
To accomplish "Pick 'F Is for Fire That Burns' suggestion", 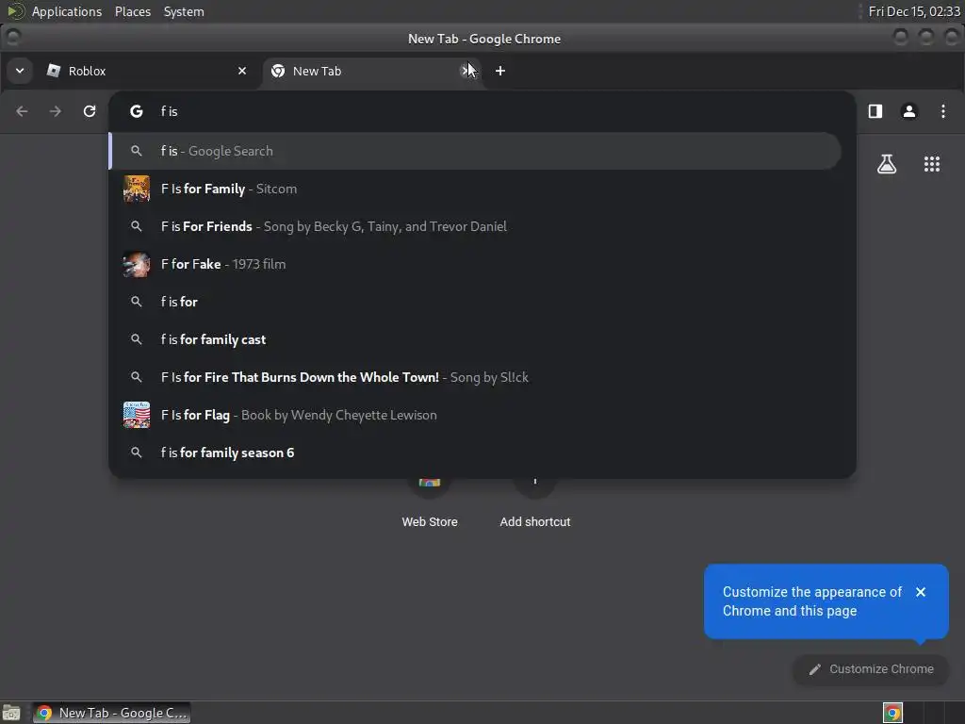I will coord(475,377).
